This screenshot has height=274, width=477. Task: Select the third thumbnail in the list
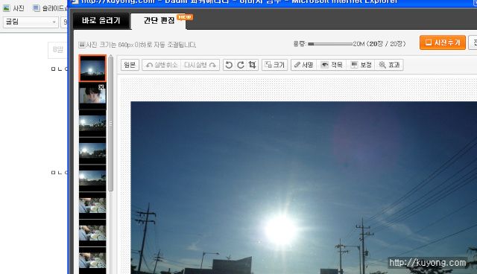[92, 124]
